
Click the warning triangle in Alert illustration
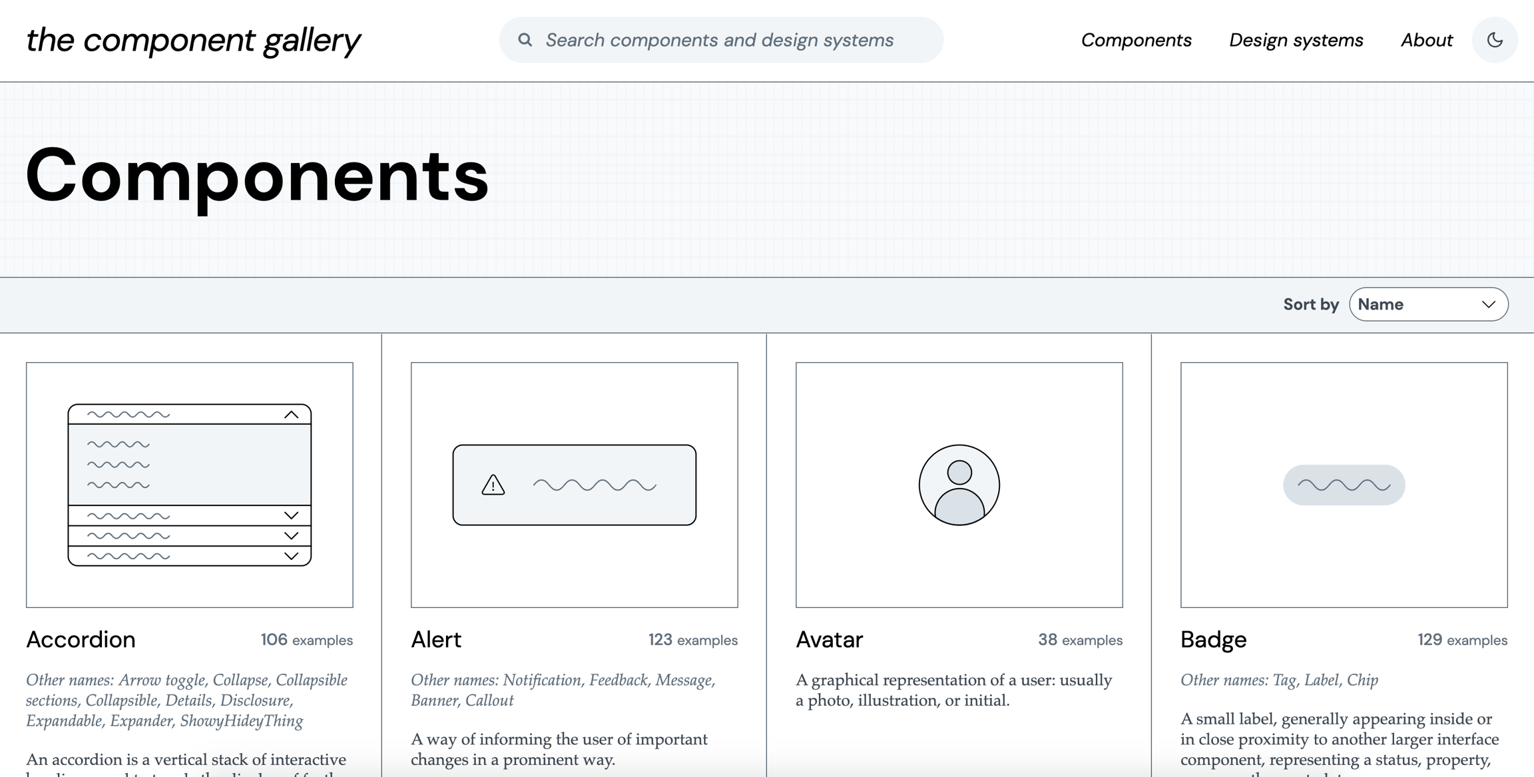493,485
